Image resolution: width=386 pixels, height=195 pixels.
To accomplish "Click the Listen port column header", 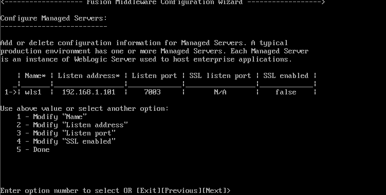I will pos(155,75).
